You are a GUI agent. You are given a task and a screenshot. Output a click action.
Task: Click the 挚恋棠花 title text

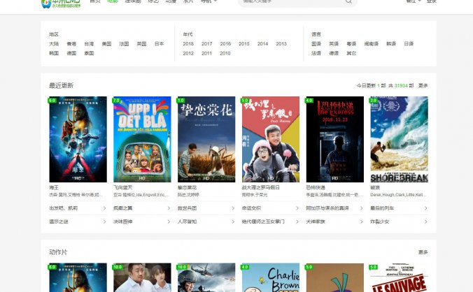pyautogui.click(x=187, y=187)
